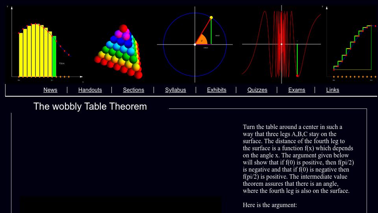Screen dimensions: 378x213
Task: Click the heading 'The wobbly Table Theorem'
Action: tap(90, 106)
